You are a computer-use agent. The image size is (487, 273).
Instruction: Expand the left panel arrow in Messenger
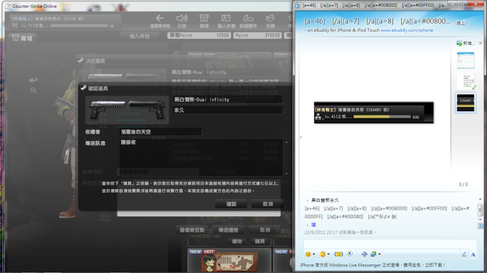300,137
